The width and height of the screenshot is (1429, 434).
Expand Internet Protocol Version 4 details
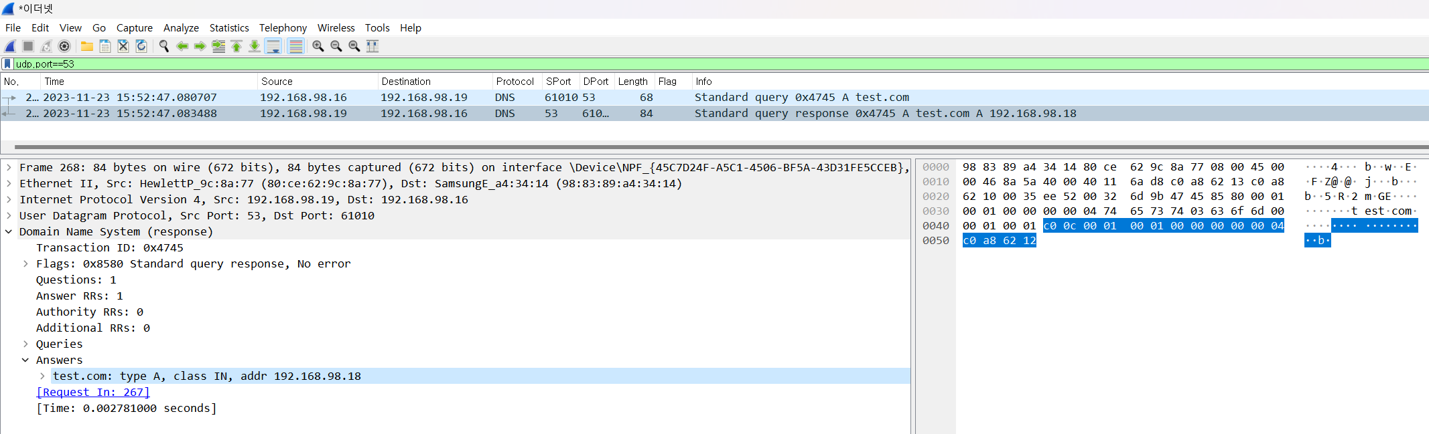pyautogui.click(x=9, y=200)
